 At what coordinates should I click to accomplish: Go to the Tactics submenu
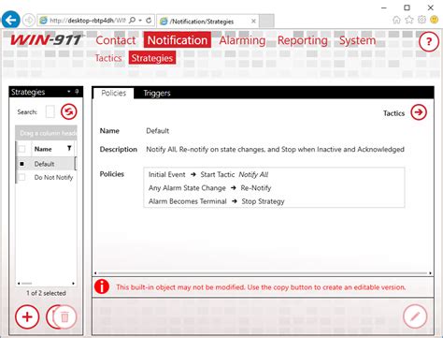point(108,58)
